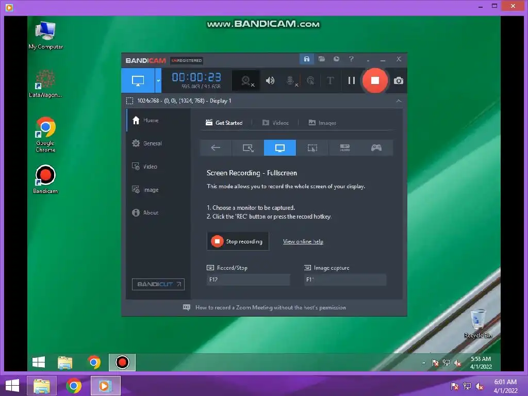The height and width of the screenshot is (396, 528).
Task: Open File Explorer on outer taskbar
Action: 42,386
